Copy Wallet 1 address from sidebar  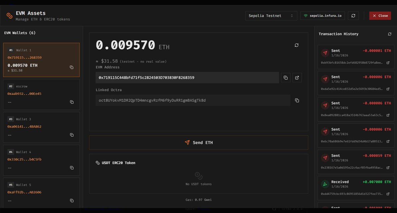coord(71,67)
